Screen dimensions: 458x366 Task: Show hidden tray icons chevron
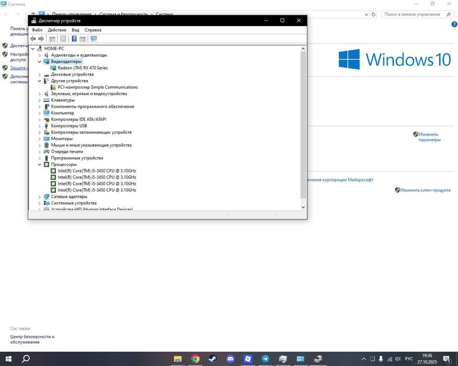pyautogui.click(x=364, y=359)
